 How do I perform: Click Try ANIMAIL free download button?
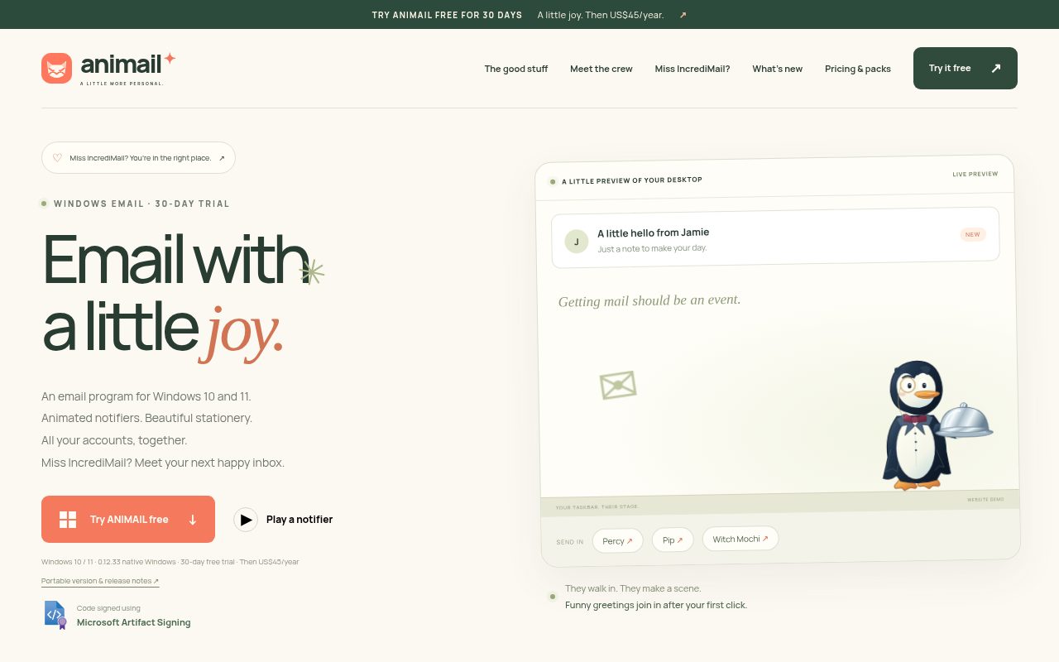pyautogui.click(x=128, y=519)
